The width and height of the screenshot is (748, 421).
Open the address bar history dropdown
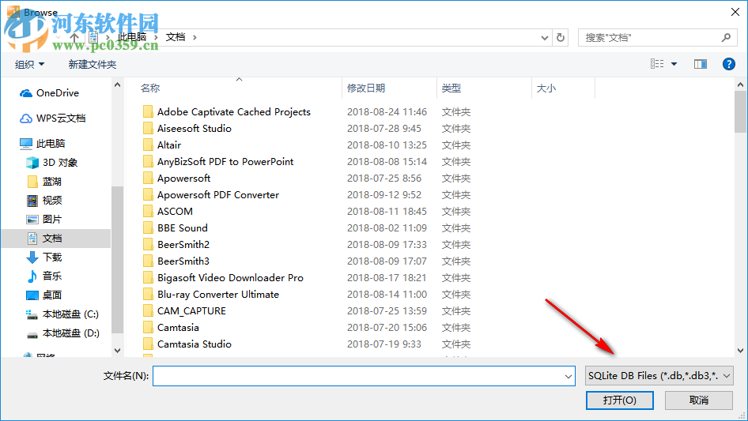[x=544, y=38]
